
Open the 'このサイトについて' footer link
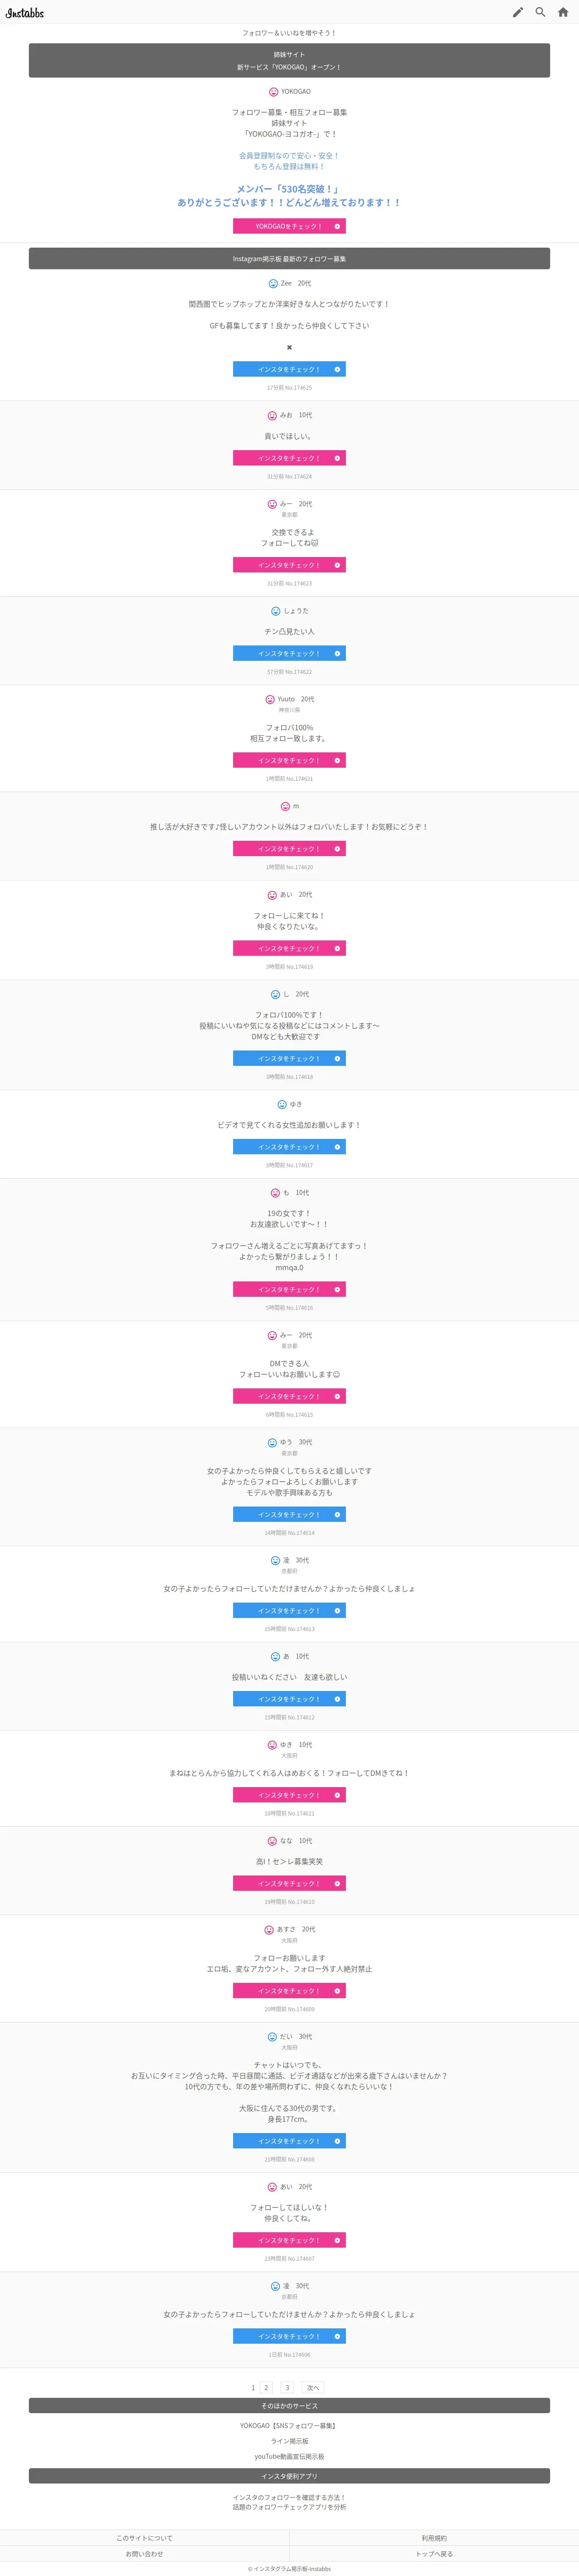144,2538
